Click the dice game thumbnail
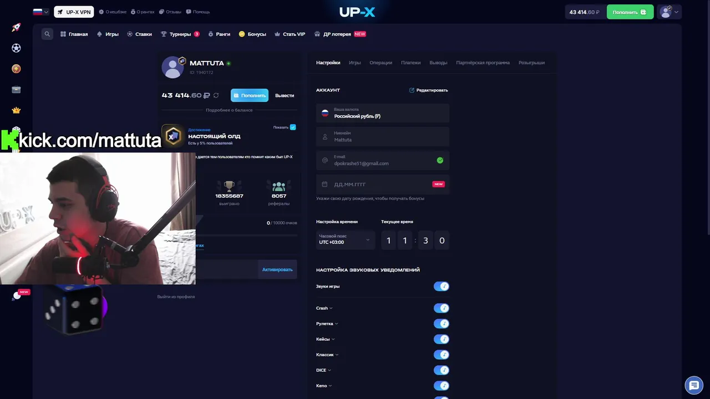The height and width of the screenshot is (399, 710). click(74, 310)
